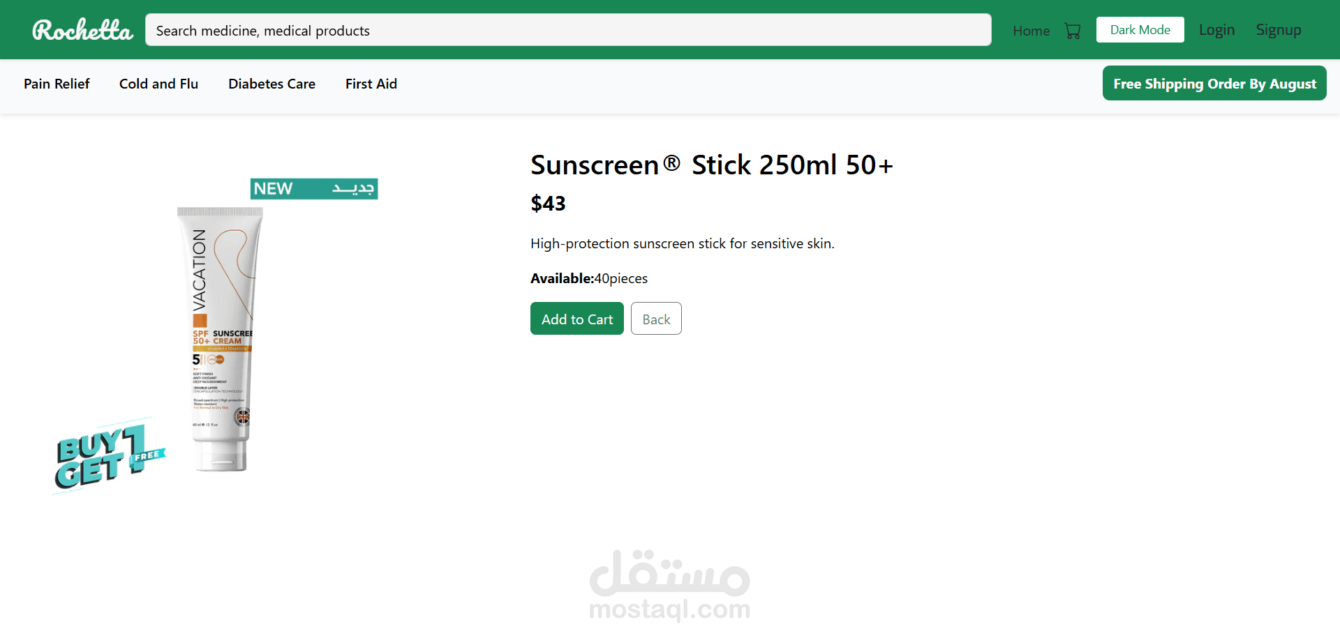Viewport: 1340px width, 636px height.
Task: Open the Diabetes Care category
Action: pyautogui.click(x=271, y=84)
